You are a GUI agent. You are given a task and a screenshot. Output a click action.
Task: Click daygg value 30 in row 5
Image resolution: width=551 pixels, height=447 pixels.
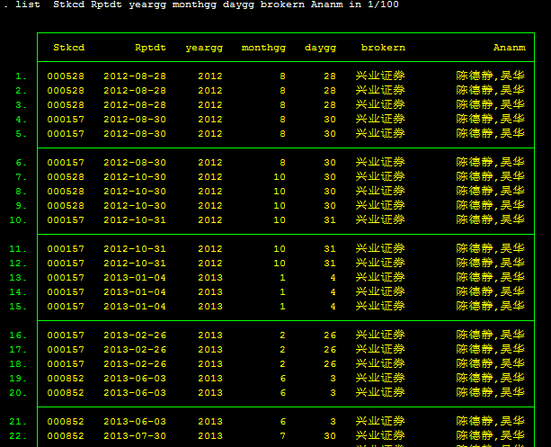(x=330, y=134)
